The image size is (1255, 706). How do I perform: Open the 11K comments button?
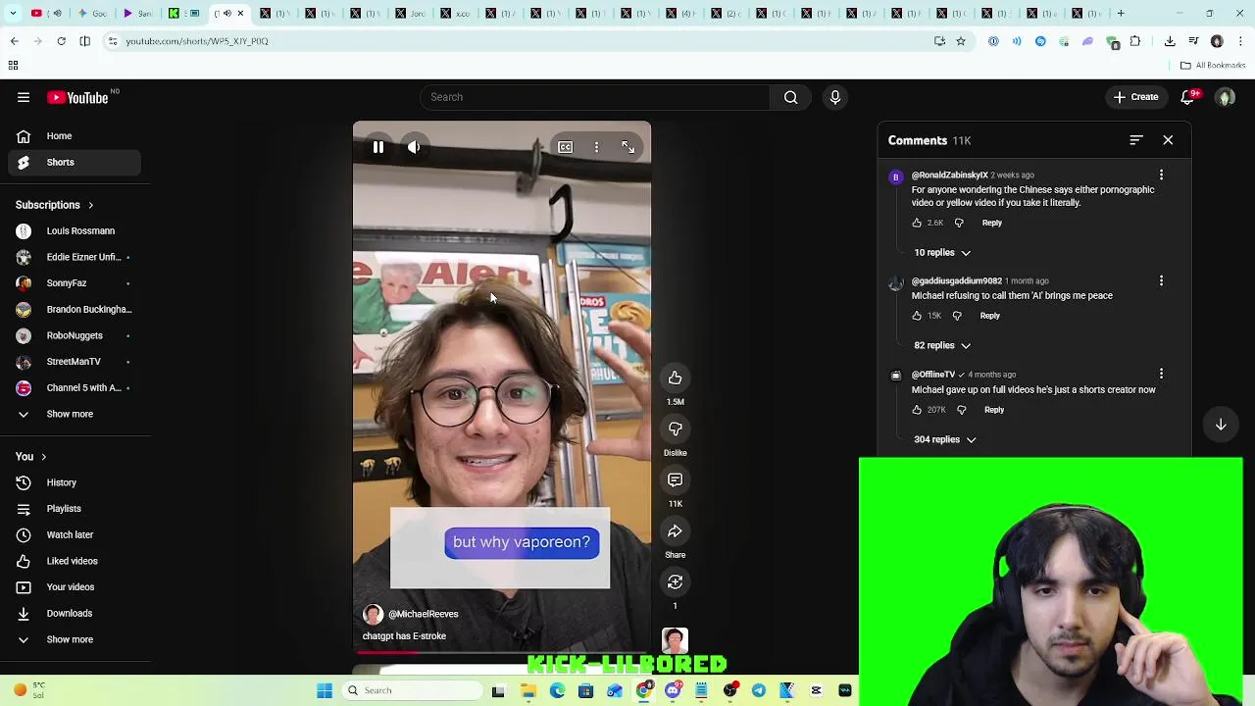[675, 480]
